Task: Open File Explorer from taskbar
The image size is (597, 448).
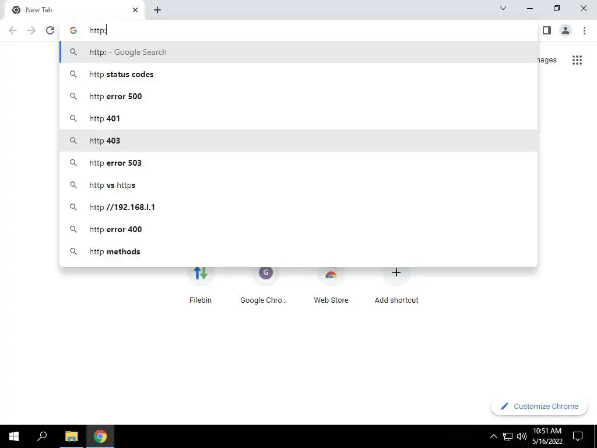Action: 71,436
